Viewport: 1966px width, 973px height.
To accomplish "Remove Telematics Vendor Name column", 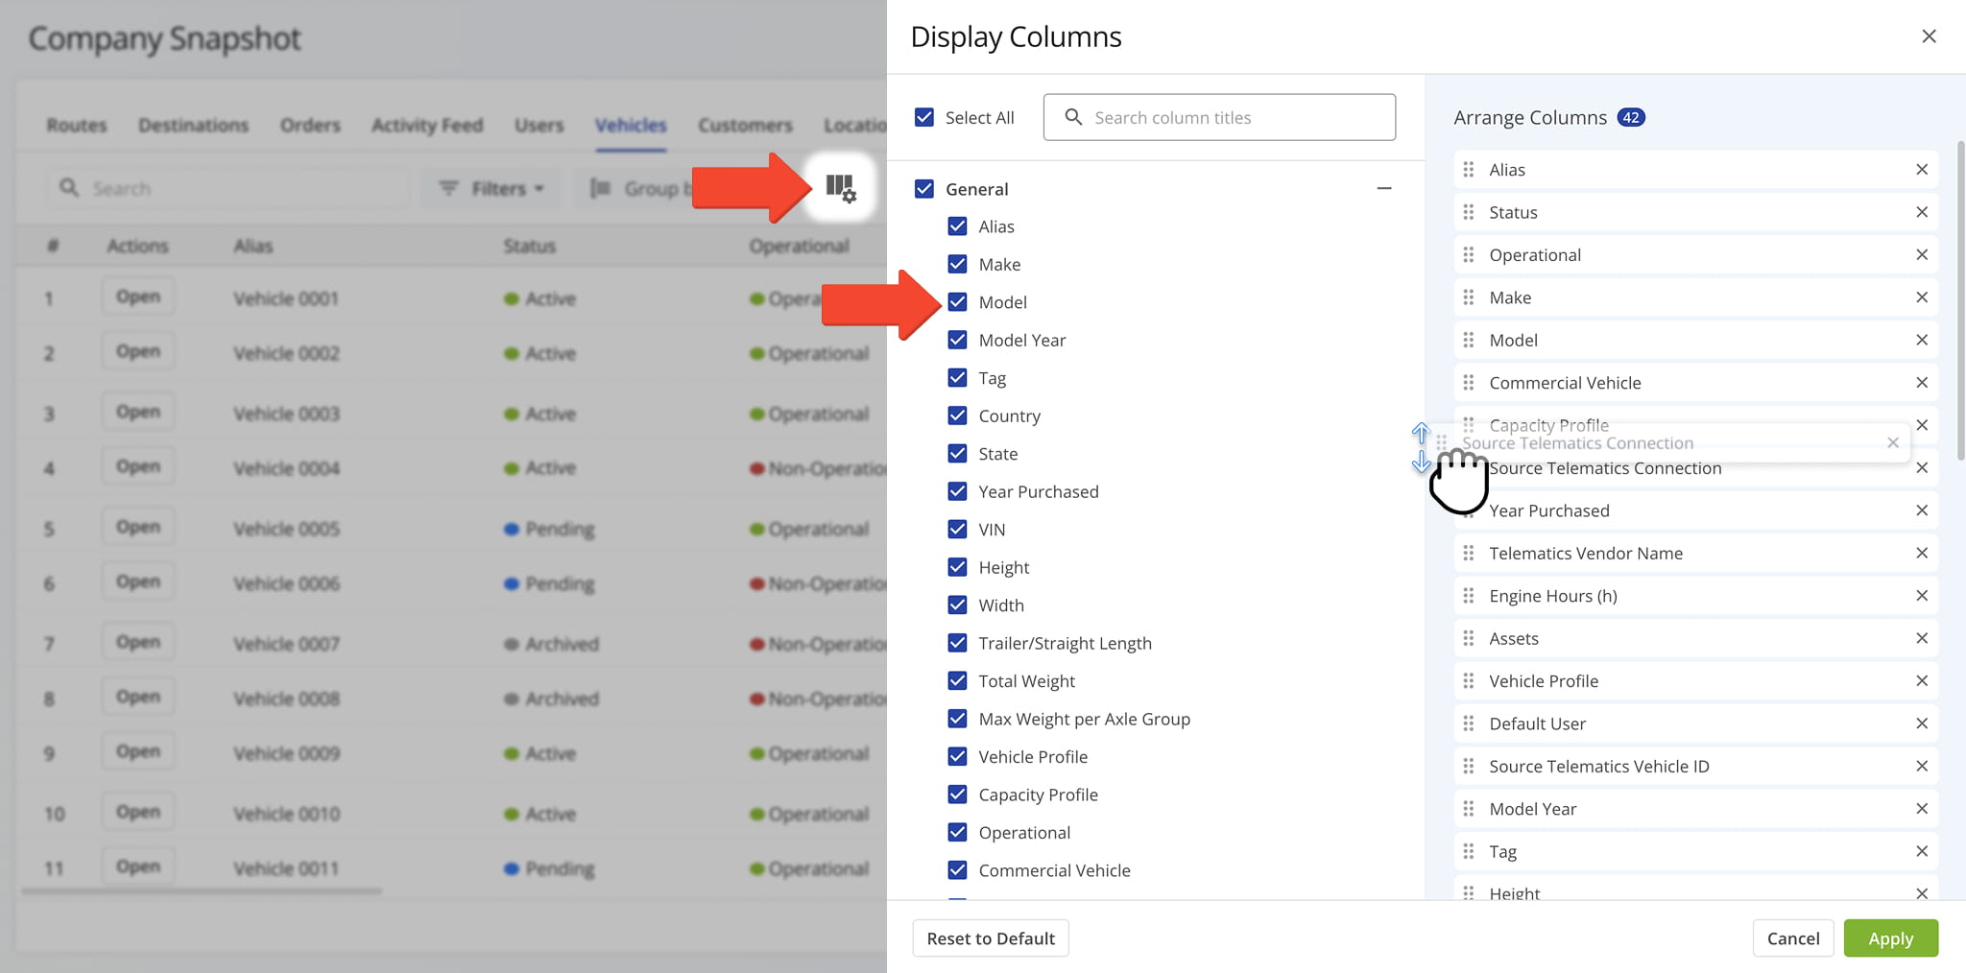I will click(x=1922, y=553).
